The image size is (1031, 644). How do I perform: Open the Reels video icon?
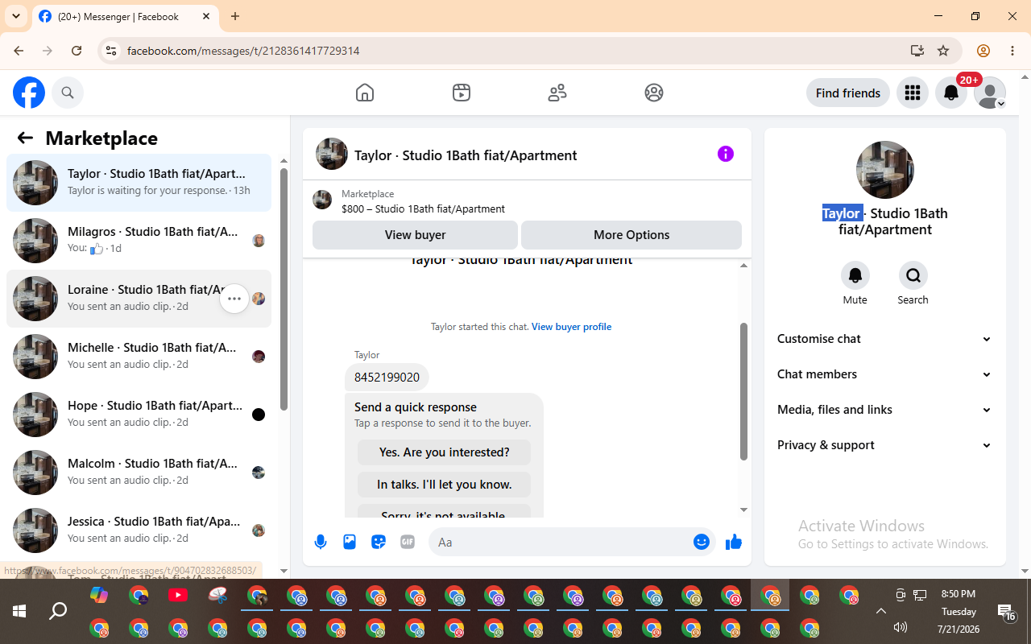(x=462, y=93)
